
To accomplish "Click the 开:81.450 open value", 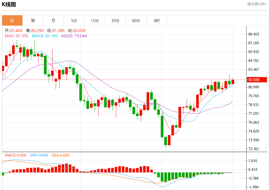I will tap(14, 31).
